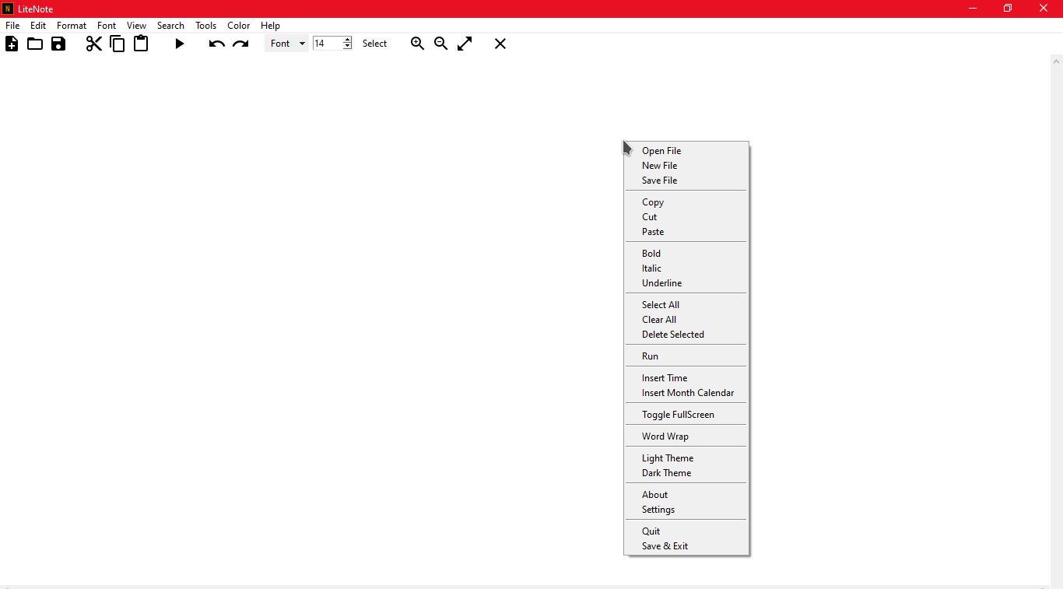The height and width of the screenshot is (589, 1063).
Task: Click the Run play icon
Action: 180,44
